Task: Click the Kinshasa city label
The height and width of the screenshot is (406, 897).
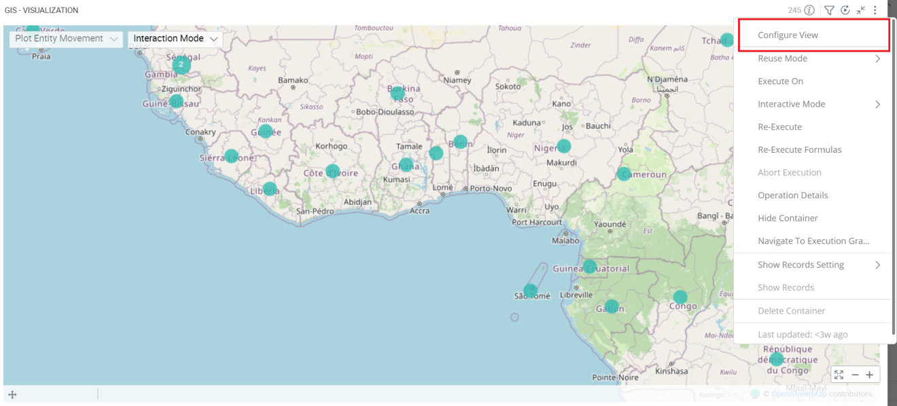Action: tap(671, 371)
